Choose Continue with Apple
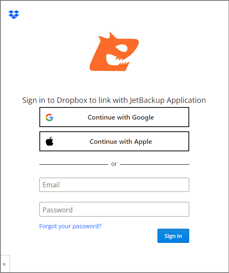 click(x=114, y=141)
